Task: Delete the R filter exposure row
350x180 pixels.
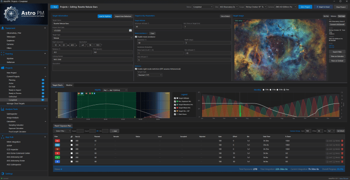Action: click(x=342, y=153)
